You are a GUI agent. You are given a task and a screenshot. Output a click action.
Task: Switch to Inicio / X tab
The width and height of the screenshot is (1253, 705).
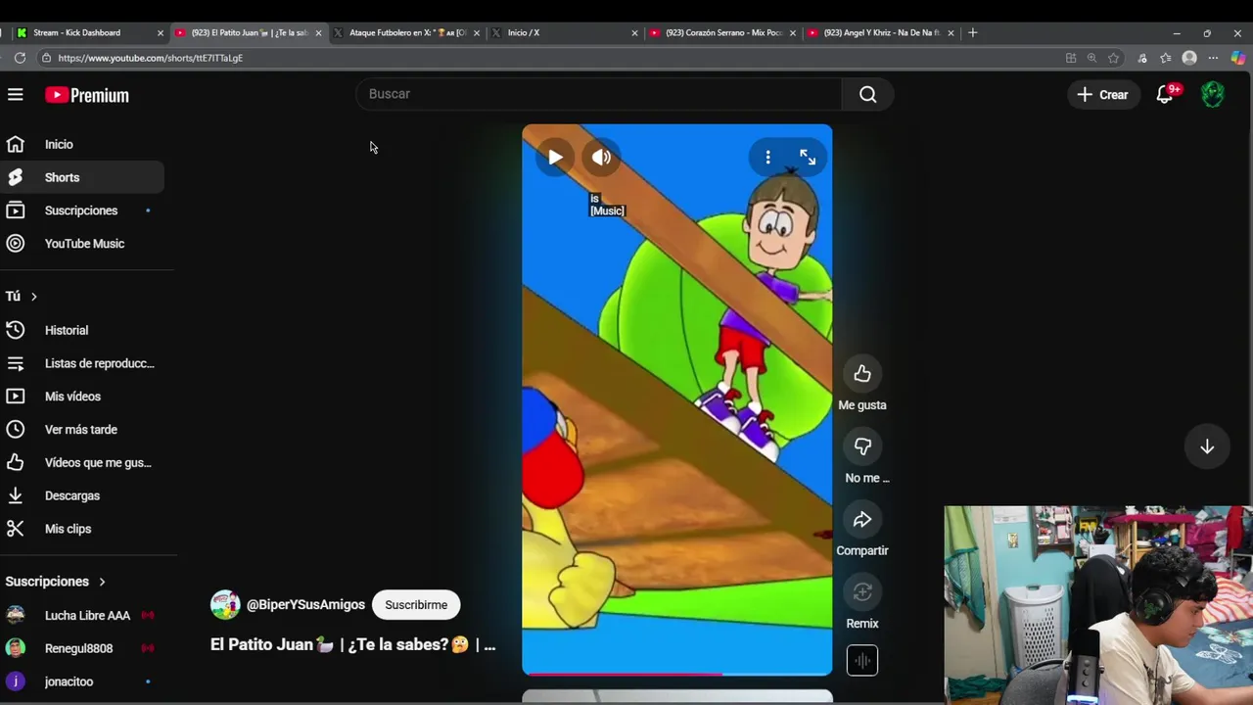563,32
